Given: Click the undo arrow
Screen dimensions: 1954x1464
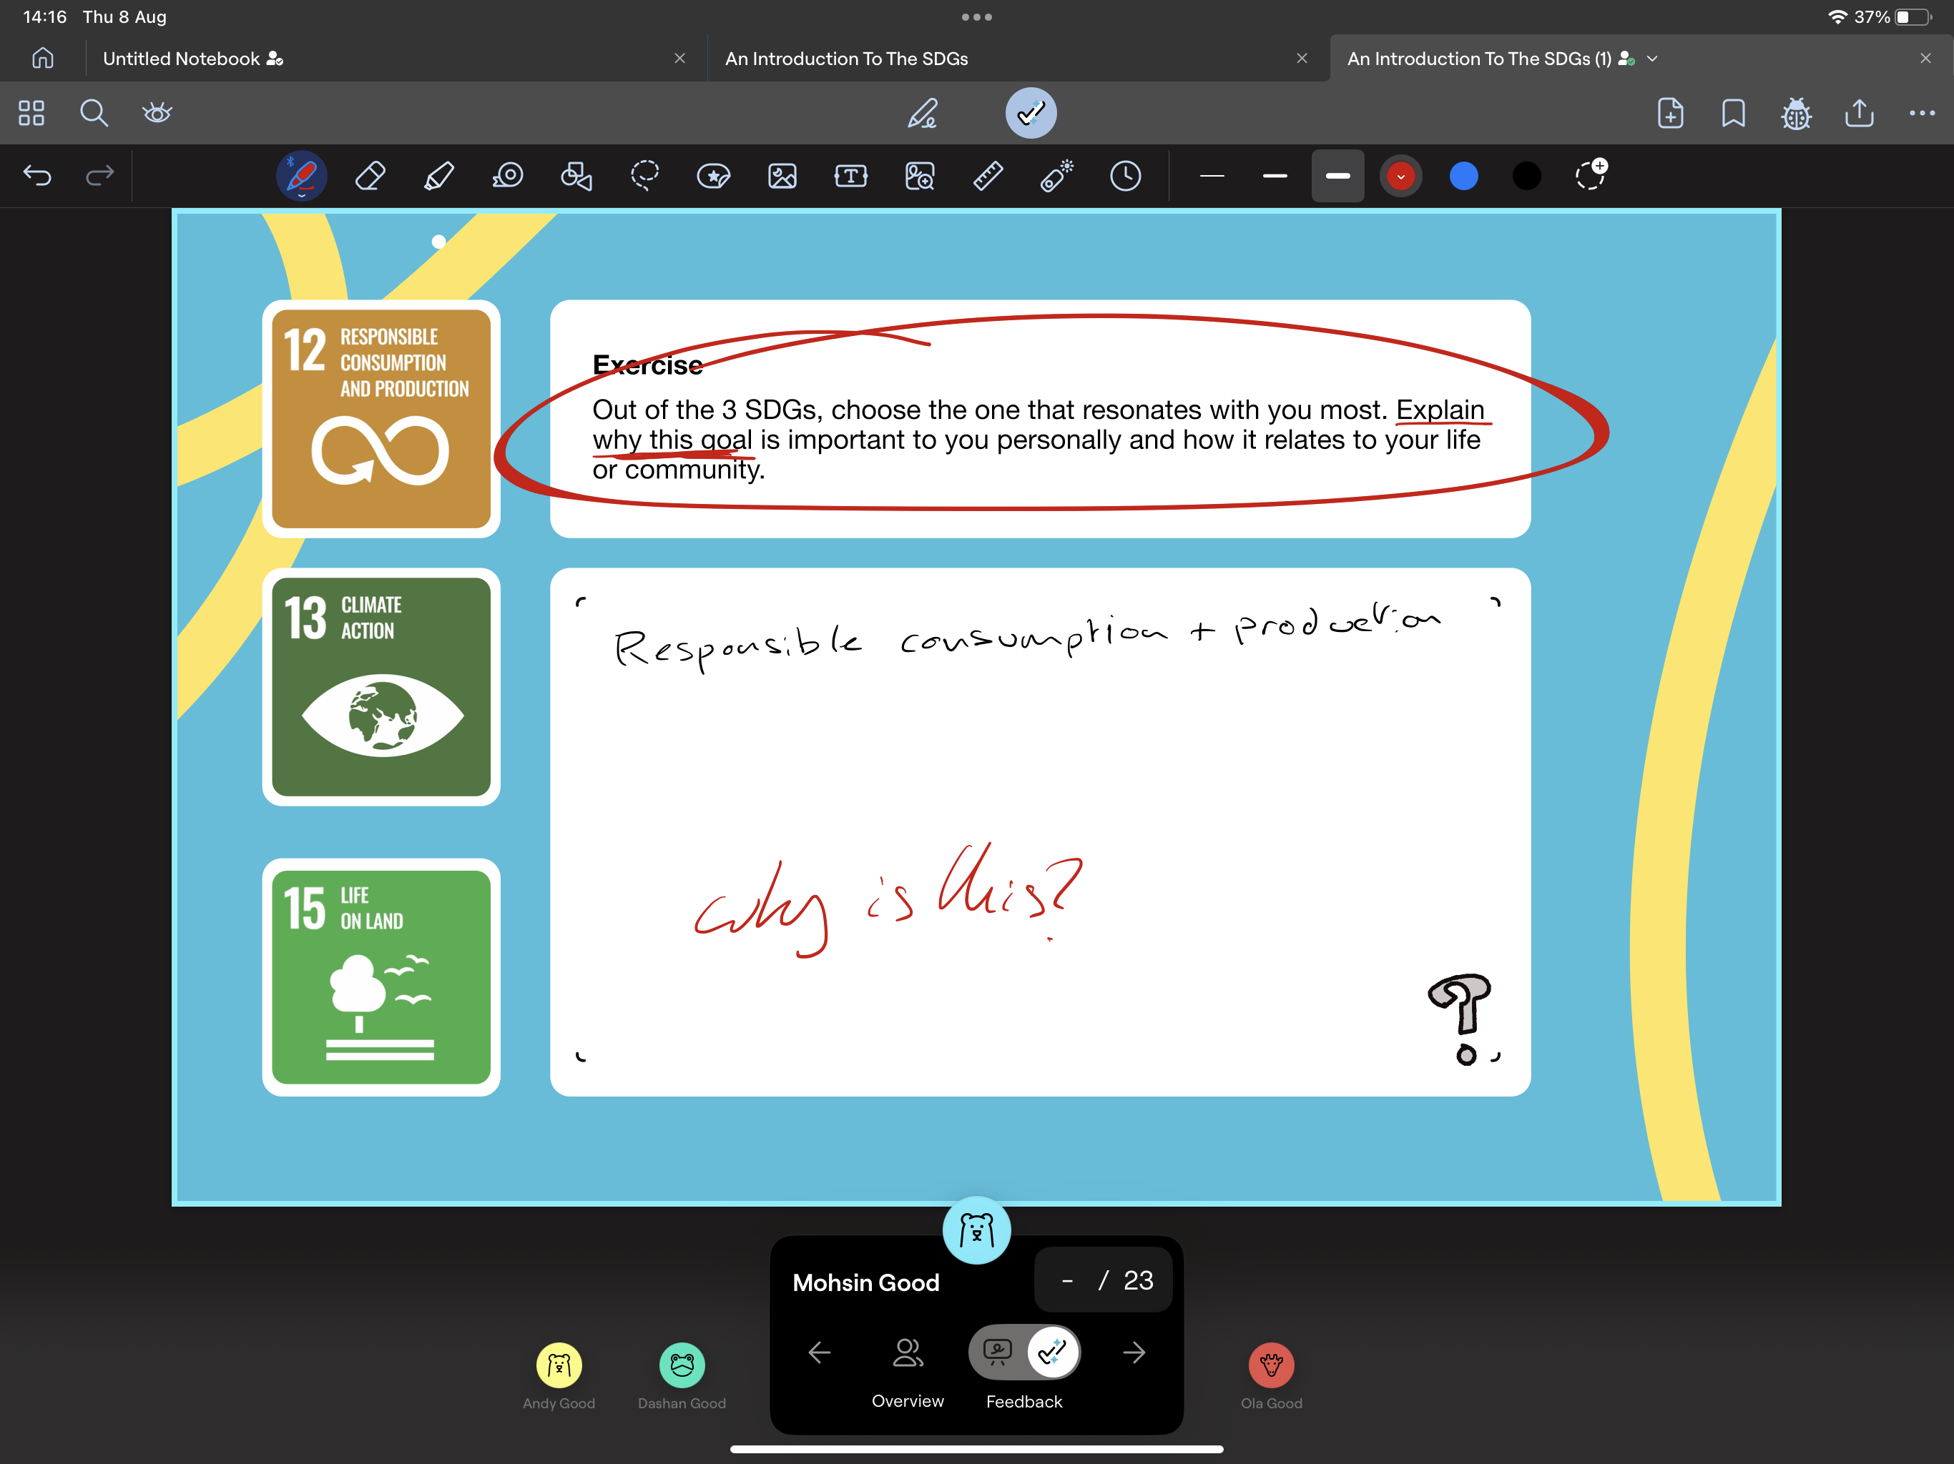Looking at the screenshot, I should (37, 176).
